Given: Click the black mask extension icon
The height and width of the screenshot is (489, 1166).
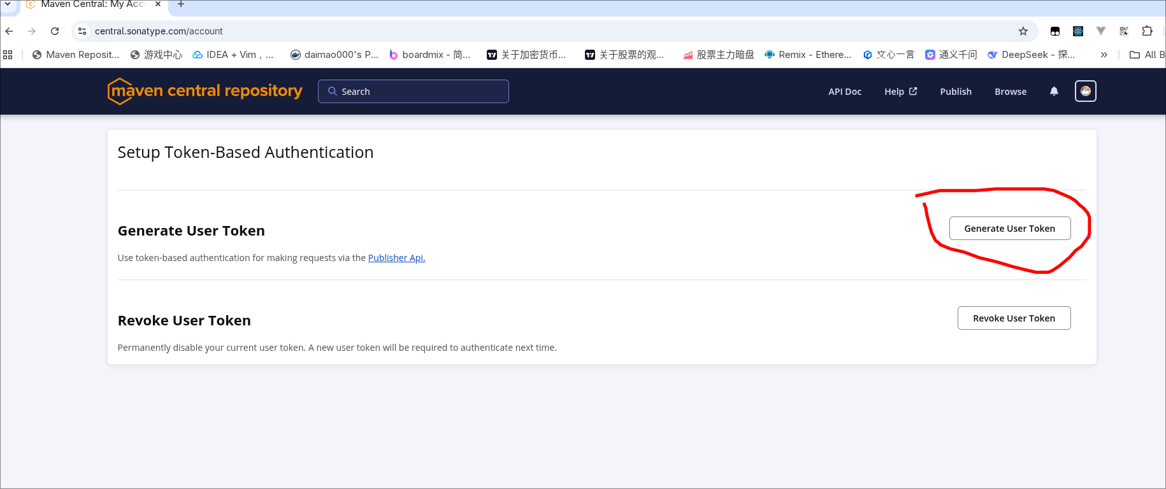Looking at the screenshot, I should [1055, 31].
